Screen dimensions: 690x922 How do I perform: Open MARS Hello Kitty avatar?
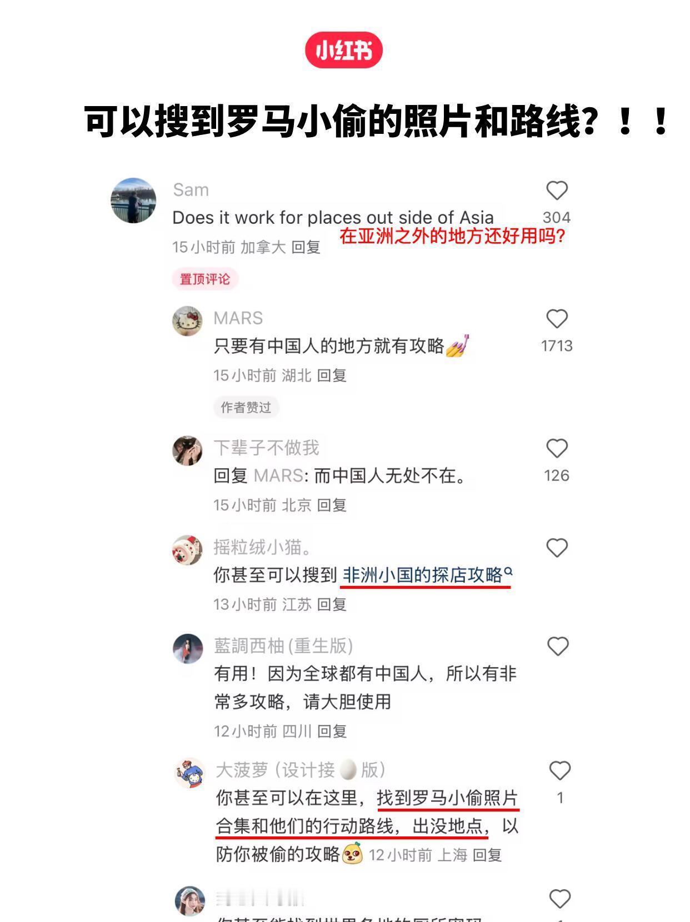point(187,321)
